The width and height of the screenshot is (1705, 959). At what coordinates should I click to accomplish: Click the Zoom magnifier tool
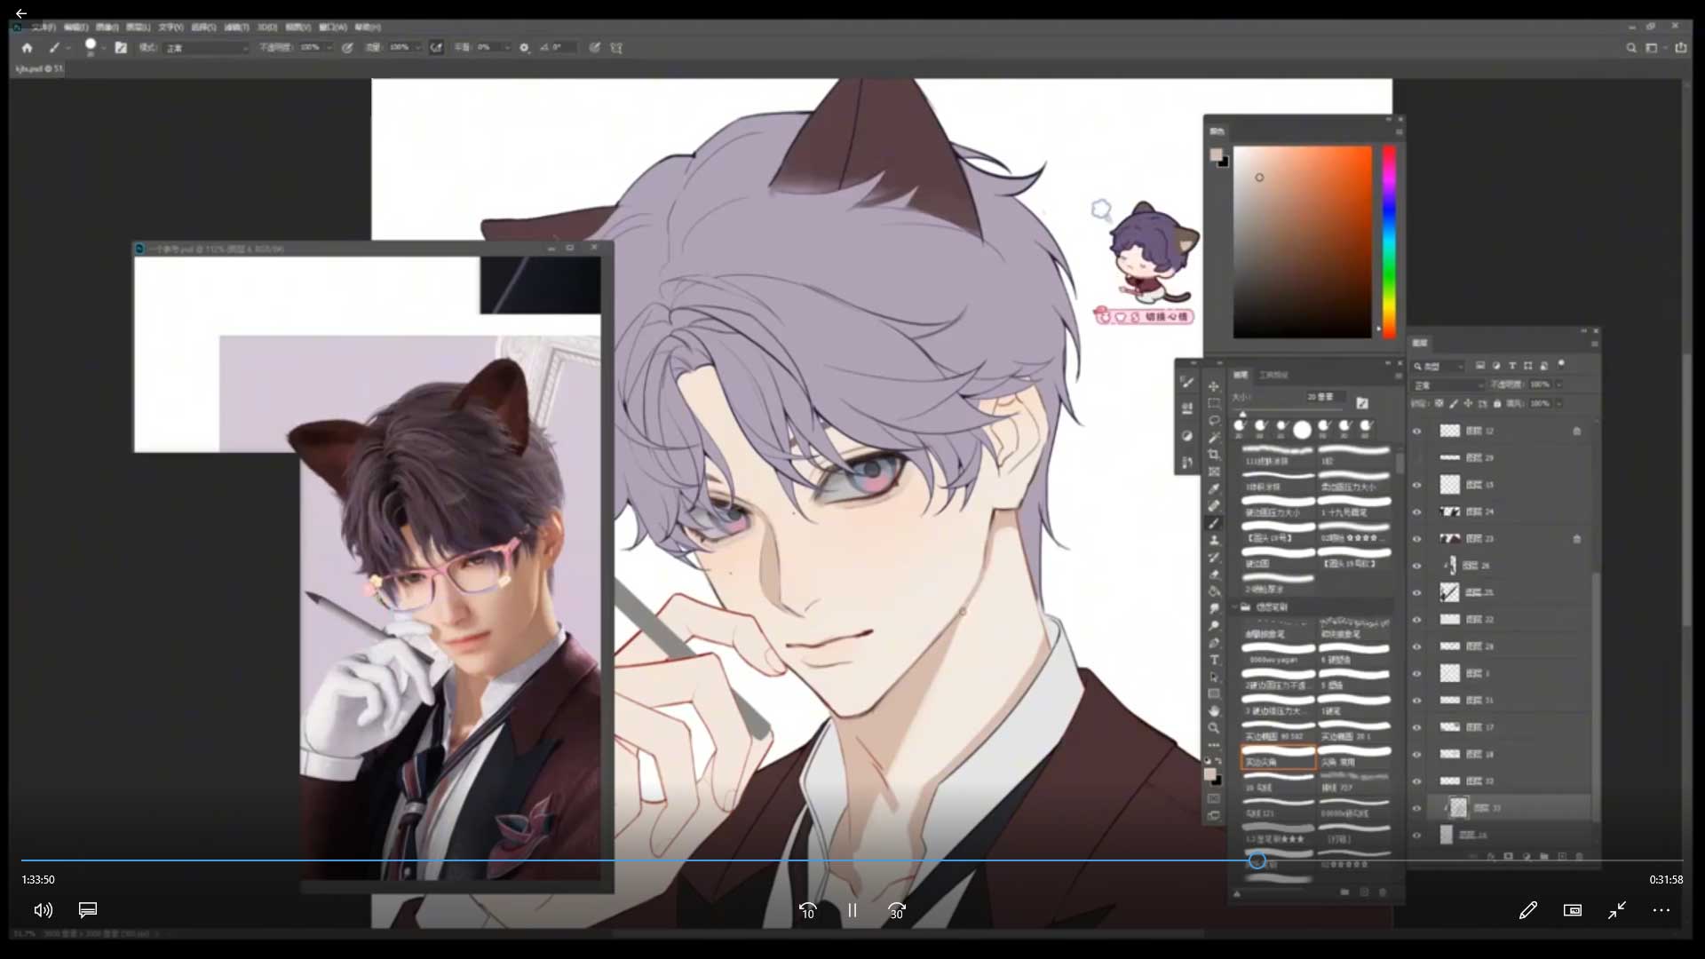point(1213,728)
